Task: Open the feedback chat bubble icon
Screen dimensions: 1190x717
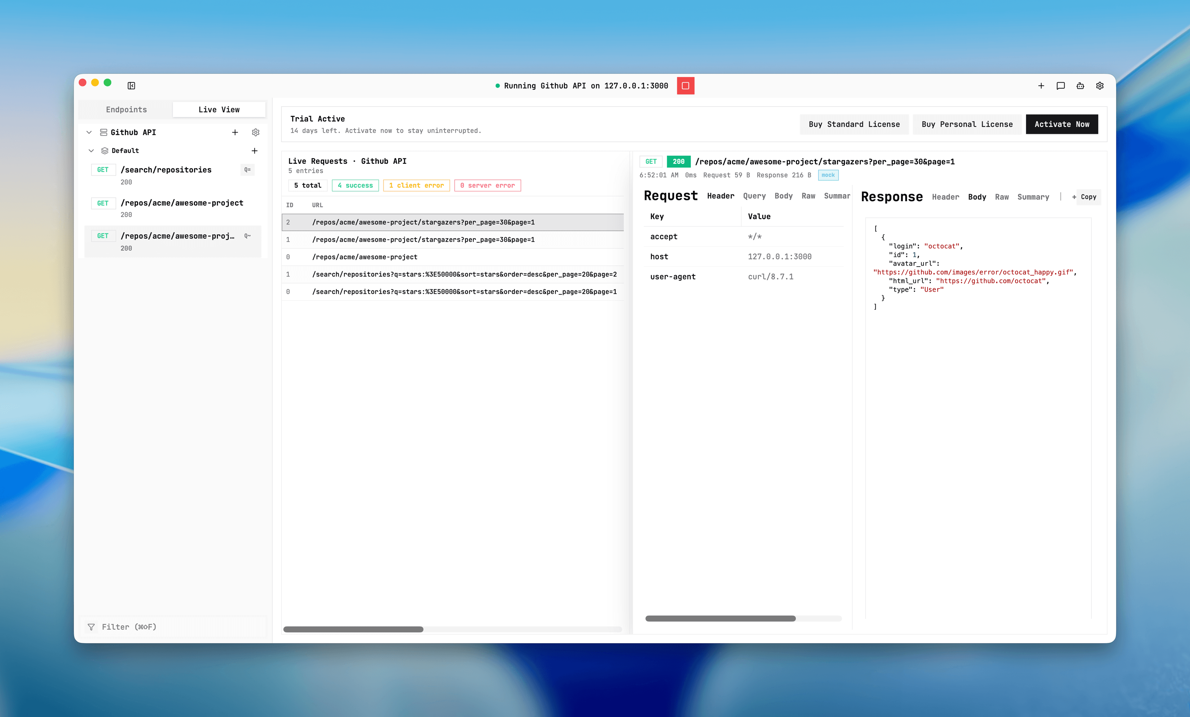Action: point(1060,85)
